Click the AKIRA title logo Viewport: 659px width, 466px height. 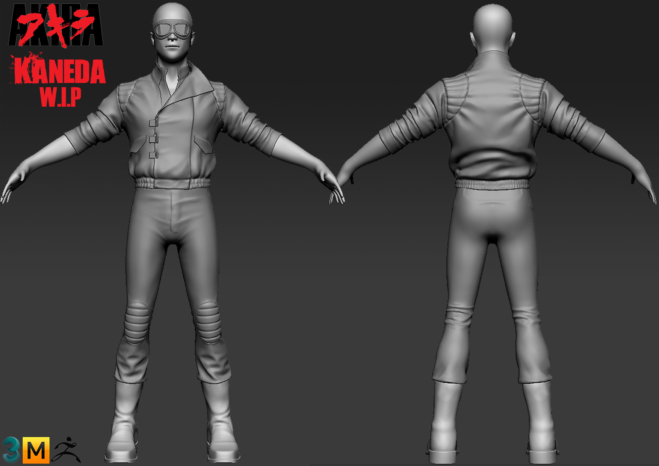point(56,25)
